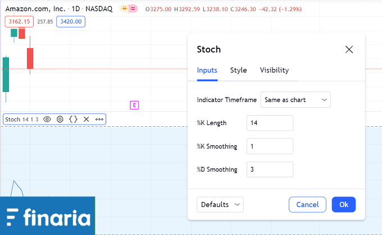Switch to the Inputs tab
This screenshot has width=382, height=235.
pyautogui.click(x=207, y=70)
